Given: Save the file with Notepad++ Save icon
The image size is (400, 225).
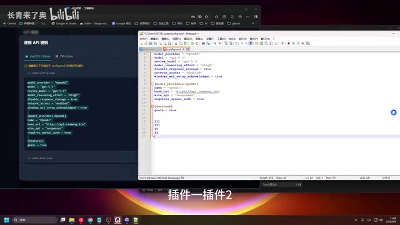Looking at the screenshot, I should 150,43.
